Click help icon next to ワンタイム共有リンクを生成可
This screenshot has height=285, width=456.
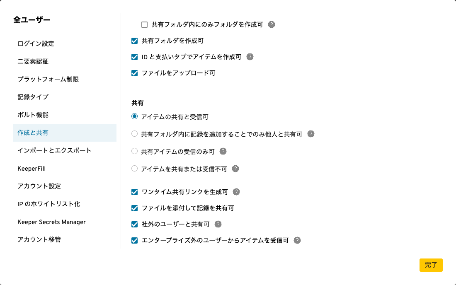236,192
